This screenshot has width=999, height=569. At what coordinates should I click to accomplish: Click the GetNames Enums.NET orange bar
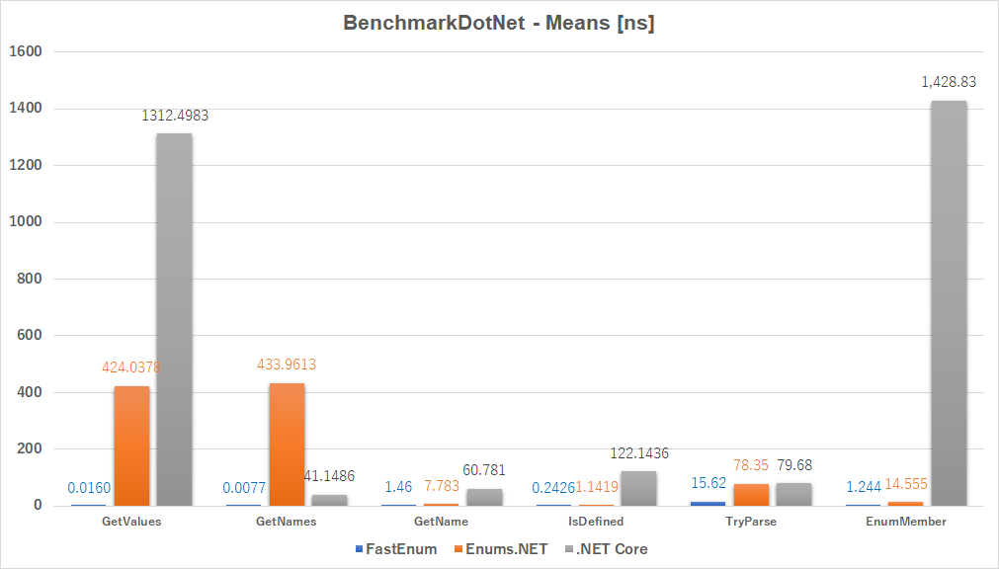coord(287,445)
